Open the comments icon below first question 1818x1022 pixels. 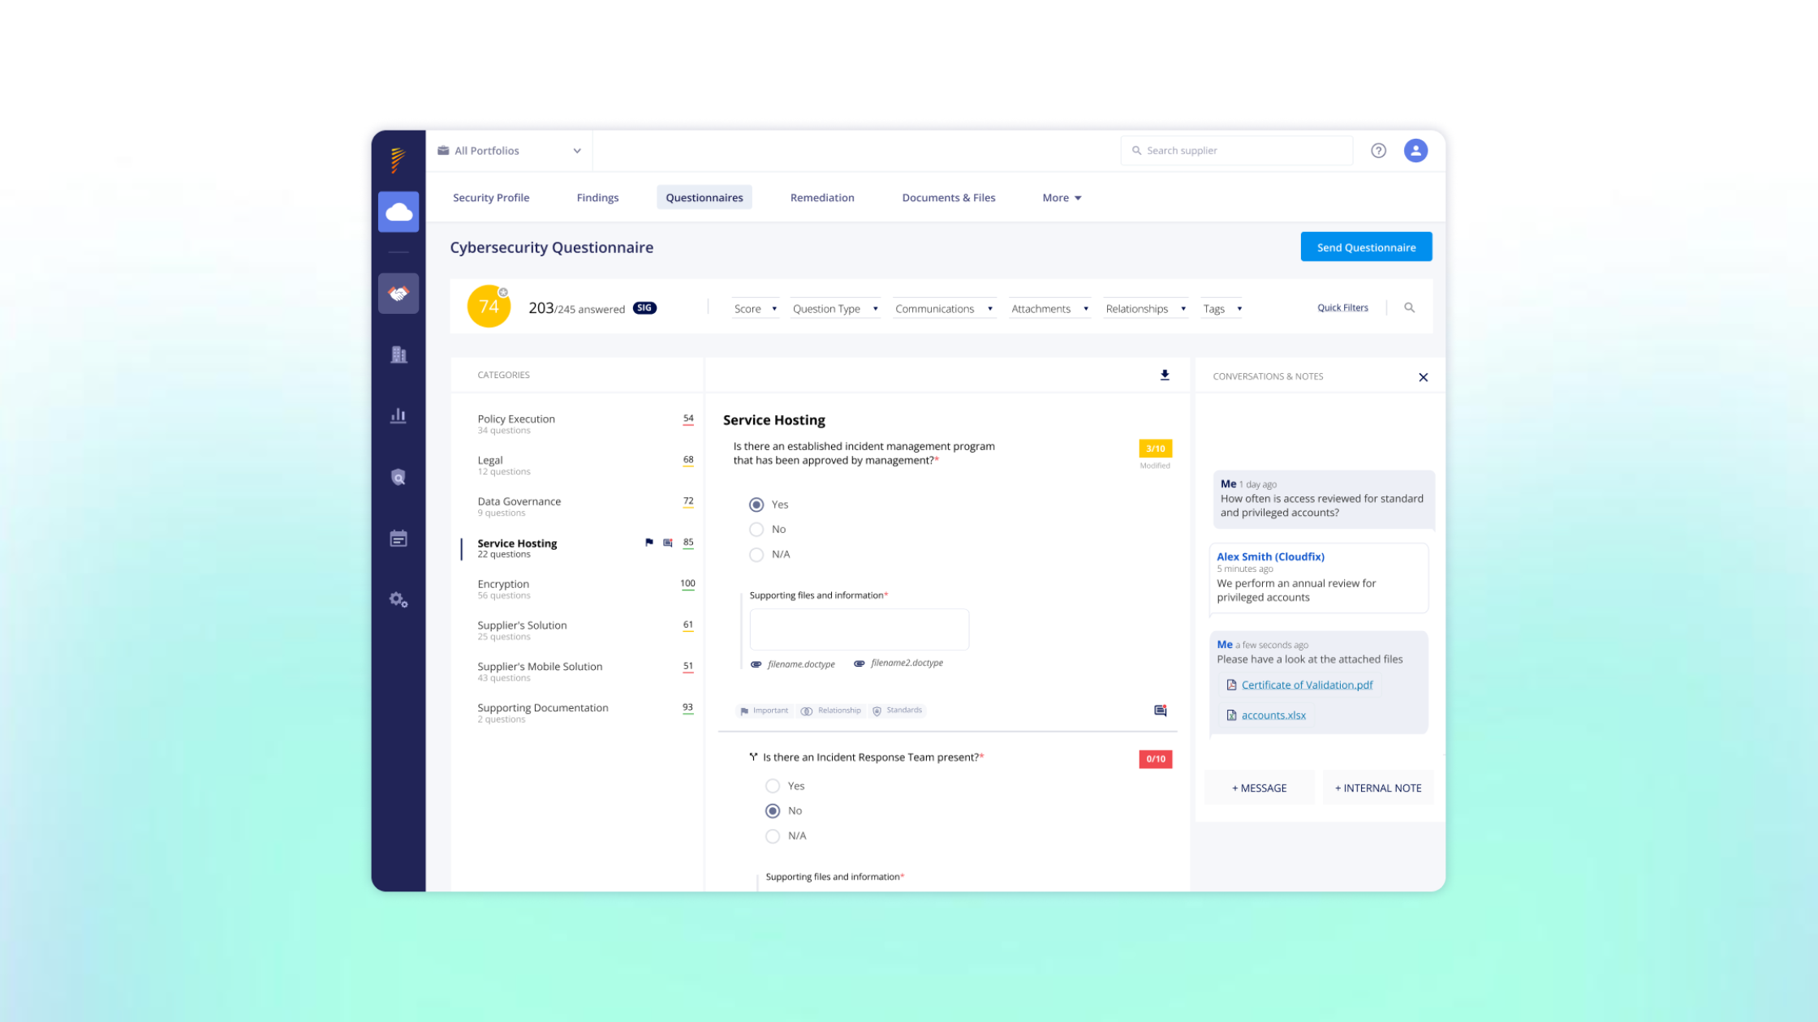[1161, 711]
